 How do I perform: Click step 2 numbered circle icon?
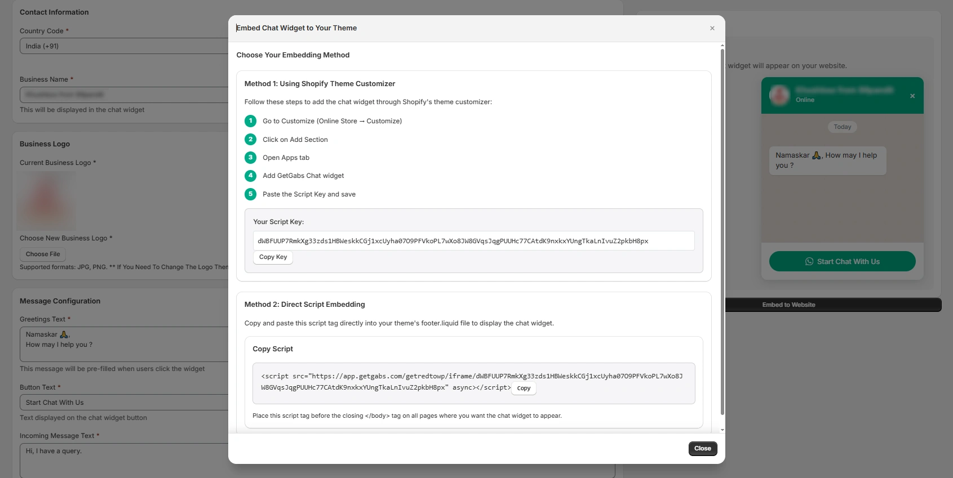(251, 140)
